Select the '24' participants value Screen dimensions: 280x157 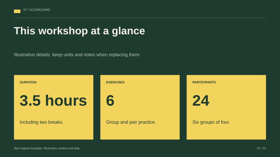(x=201, y=101)
